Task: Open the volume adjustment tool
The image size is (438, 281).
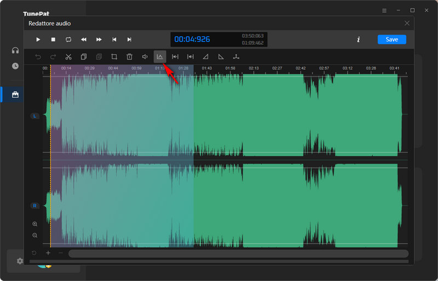Action: click(x=145, y=56)
